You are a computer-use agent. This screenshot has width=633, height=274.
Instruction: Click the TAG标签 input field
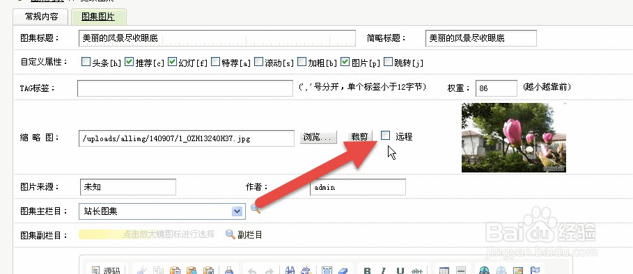click(185, 88)
